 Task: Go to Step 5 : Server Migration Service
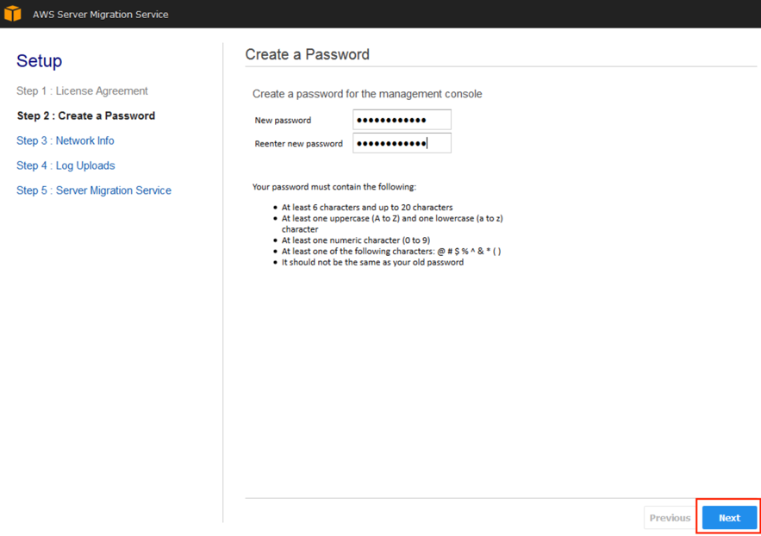tap(94, 190)
